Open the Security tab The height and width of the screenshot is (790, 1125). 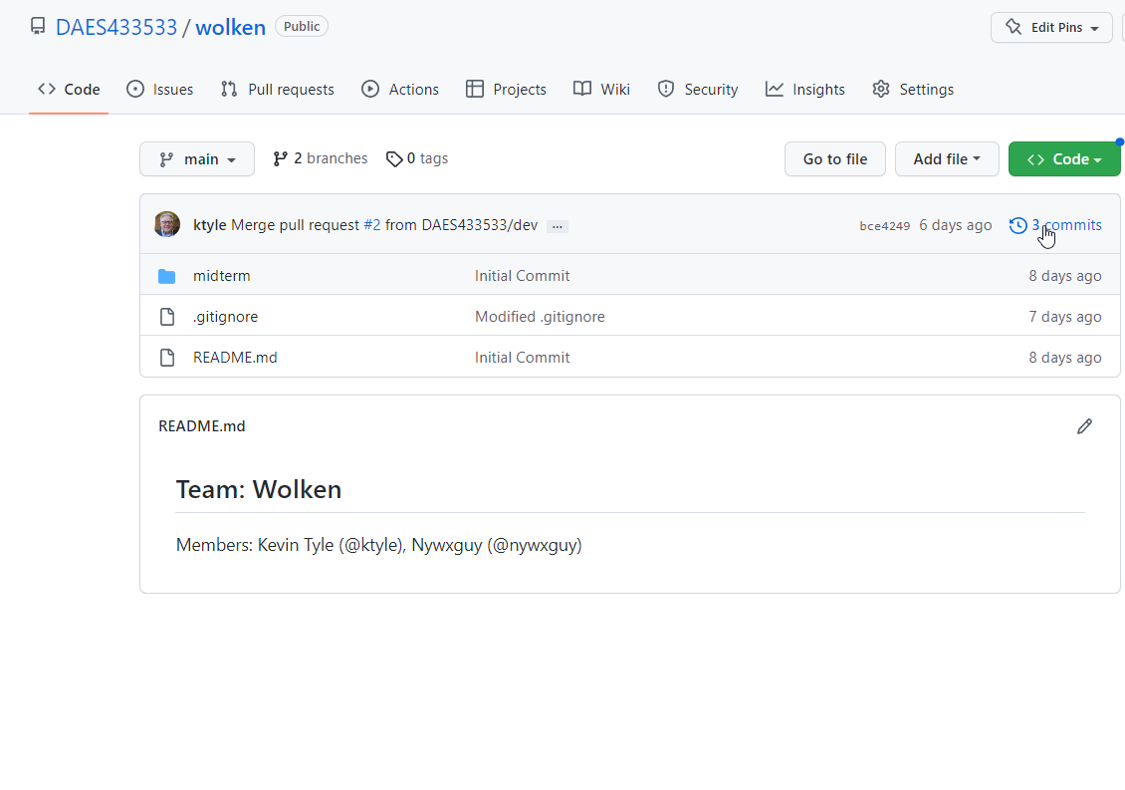point(698,90)
